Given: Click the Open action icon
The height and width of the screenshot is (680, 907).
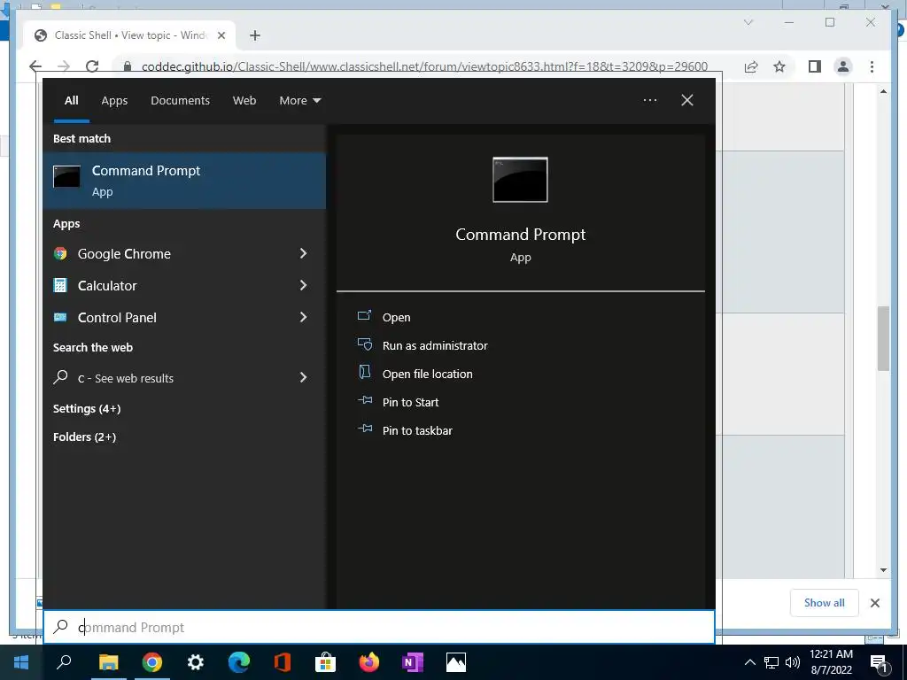Looking at the screenshot, I should pos(364,316).
